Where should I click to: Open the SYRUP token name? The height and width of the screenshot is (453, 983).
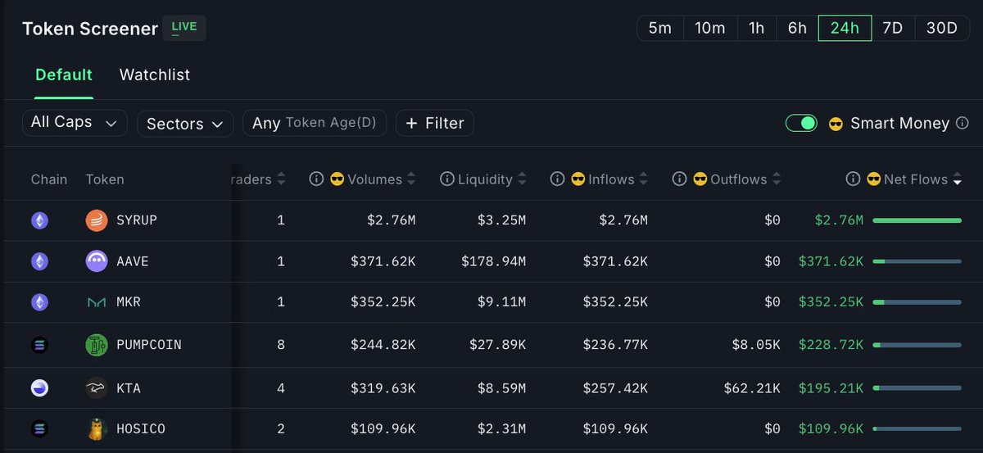pos(137,220)
